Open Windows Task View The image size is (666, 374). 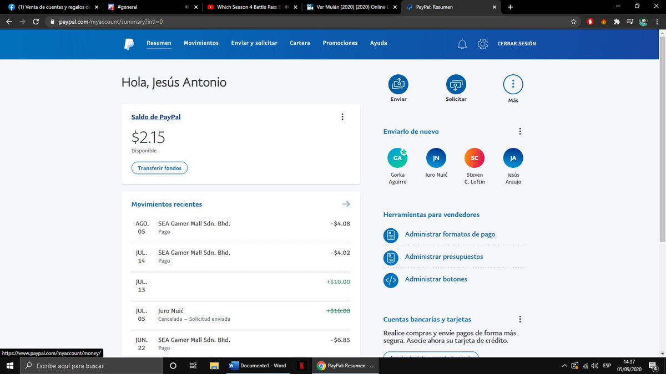click(193, 366)
